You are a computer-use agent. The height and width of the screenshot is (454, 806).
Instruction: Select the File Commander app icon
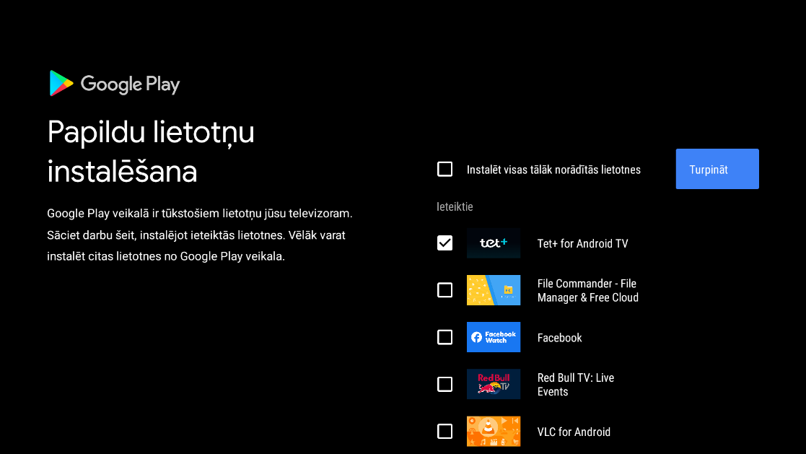[x=494, y=290]
